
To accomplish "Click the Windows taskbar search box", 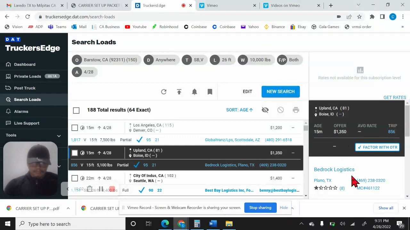I will pos(70,224).
